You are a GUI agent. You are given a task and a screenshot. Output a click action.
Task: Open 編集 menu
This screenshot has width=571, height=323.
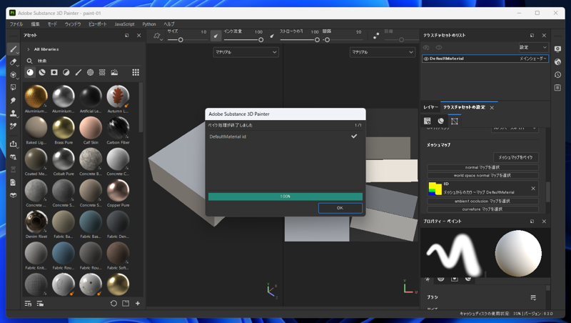click(35, 24)
